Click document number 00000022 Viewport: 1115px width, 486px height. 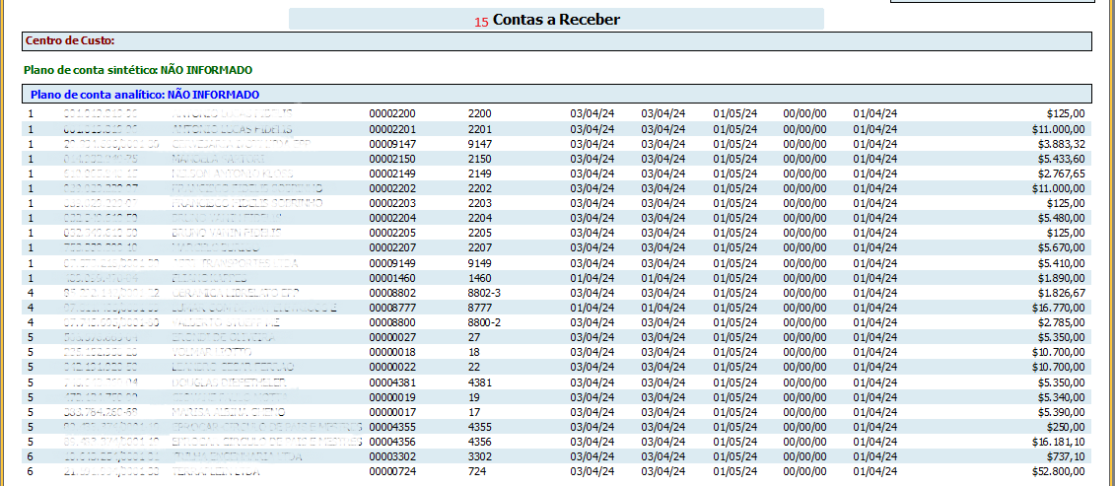[391, 367]
